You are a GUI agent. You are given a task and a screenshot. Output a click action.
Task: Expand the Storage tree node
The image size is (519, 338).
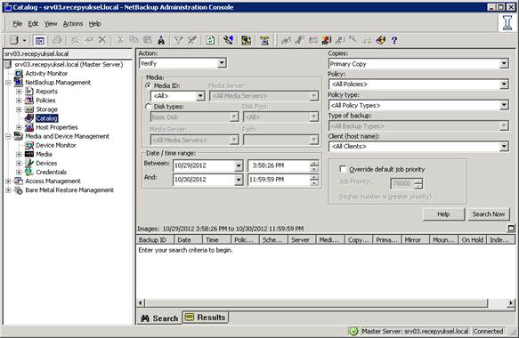[19, 109]
